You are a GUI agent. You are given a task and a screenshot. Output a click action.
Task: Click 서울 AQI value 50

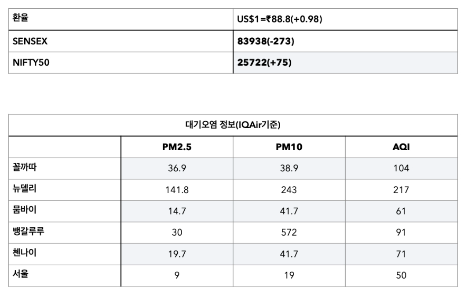point(401,276)
